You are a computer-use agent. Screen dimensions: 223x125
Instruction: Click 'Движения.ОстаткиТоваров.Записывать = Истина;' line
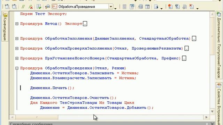pos(84,73)
